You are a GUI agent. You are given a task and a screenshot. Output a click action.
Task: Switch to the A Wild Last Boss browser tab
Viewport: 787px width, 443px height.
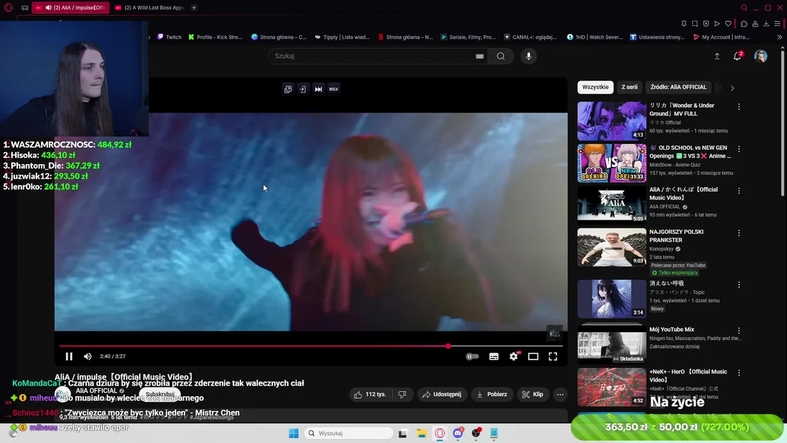pos(149,8)
